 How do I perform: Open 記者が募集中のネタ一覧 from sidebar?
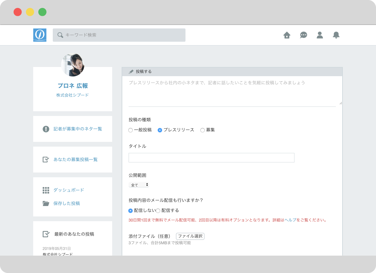pyautogui.click(x=78, y=129)
